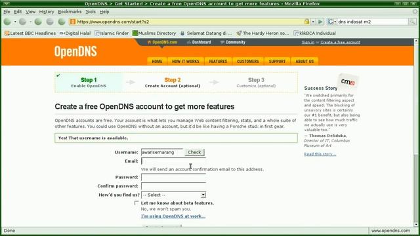Click the site icon in URL bar
This screenshot has height=236, width=420.
click(x=73, y=22)
